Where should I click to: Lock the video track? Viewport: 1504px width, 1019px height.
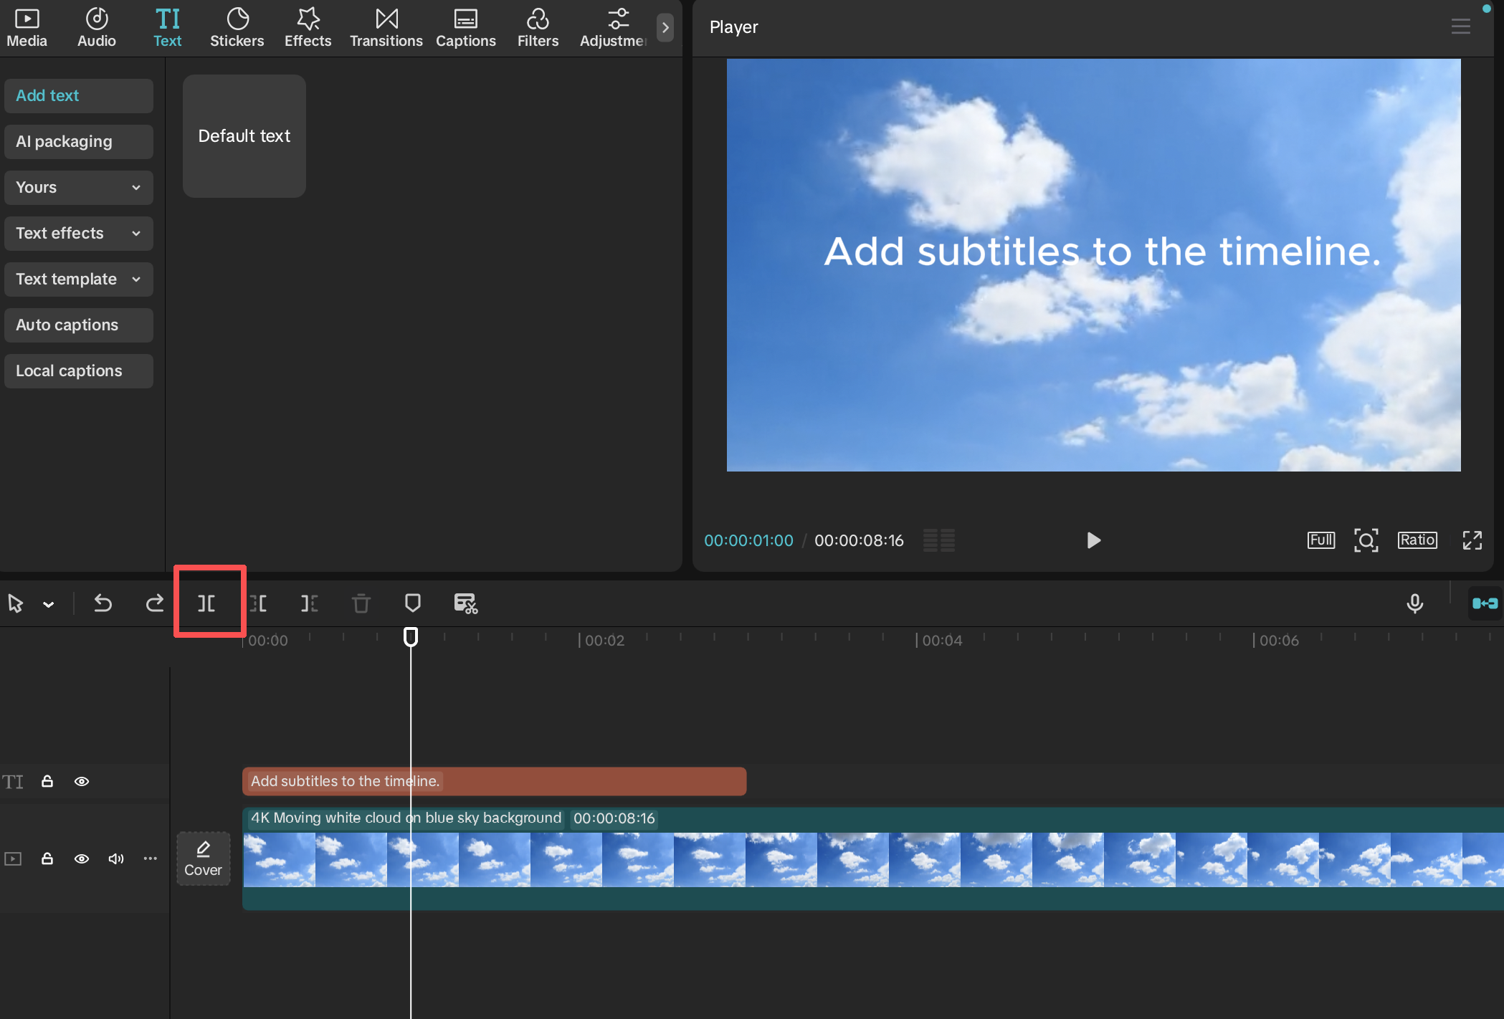coord(47,858)
